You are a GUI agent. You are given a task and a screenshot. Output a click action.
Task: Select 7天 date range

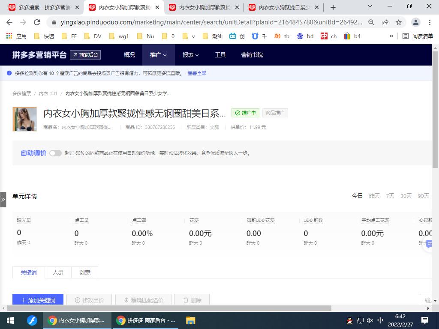tap(390, 196)
